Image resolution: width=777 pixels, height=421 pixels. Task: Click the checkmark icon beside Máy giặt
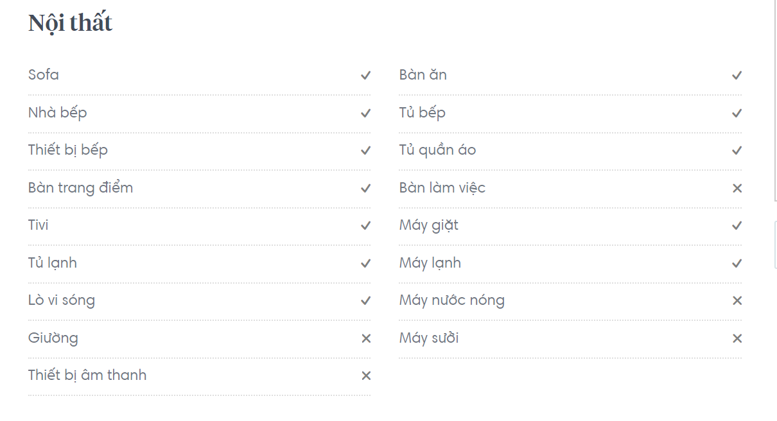click(737, 226)
